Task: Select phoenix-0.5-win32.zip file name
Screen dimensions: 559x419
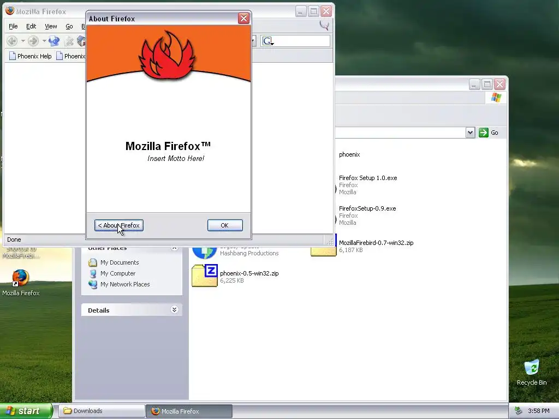Action: (x=249, y=273)
